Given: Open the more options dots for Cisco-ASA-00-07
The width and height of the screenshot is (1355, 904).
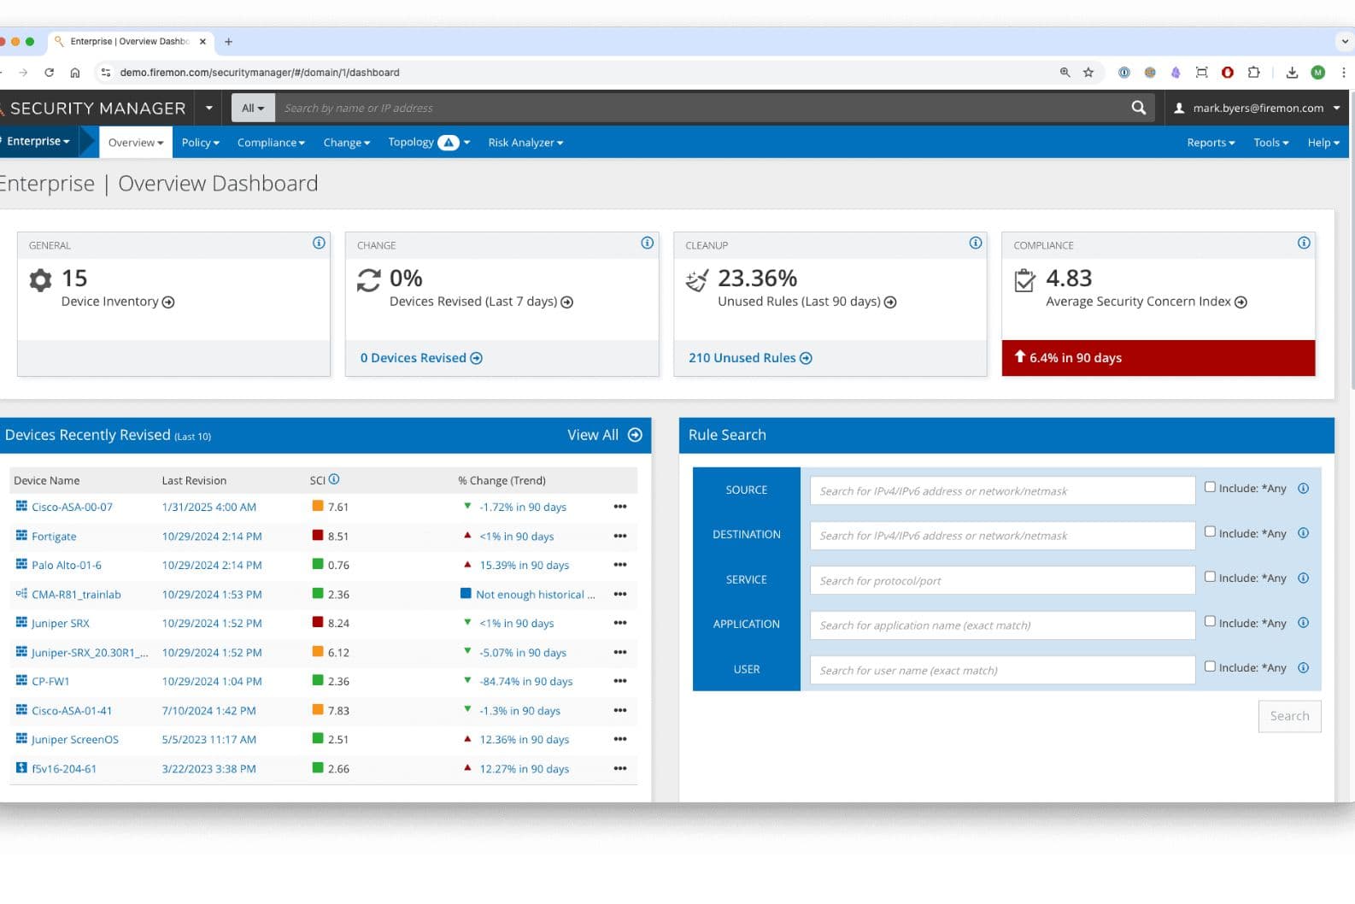Looking at the screenshot, I should [x=620, y=507].
